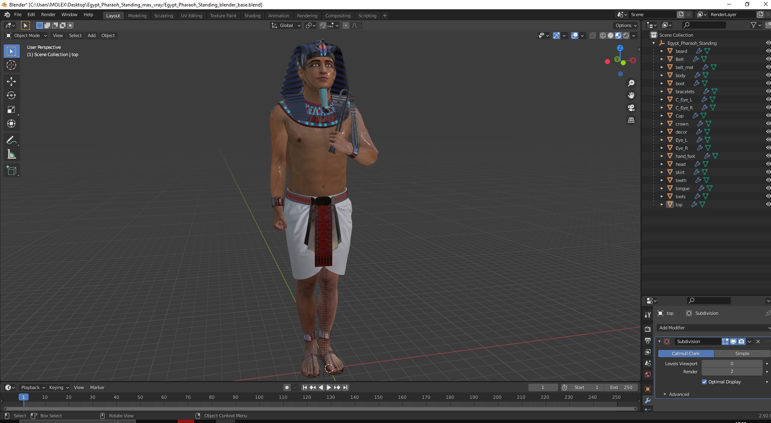Activate the Scale tool

(x=11, y=110)
